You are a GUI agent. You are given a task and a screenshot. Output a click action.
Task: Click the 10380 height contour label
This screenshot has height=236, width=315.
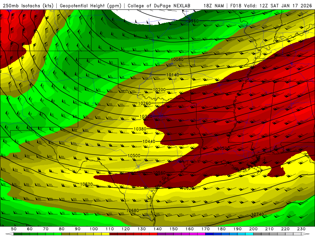tap(140, 129)
